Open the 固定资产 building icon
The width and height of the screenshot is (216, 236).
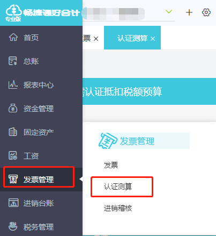13,132
